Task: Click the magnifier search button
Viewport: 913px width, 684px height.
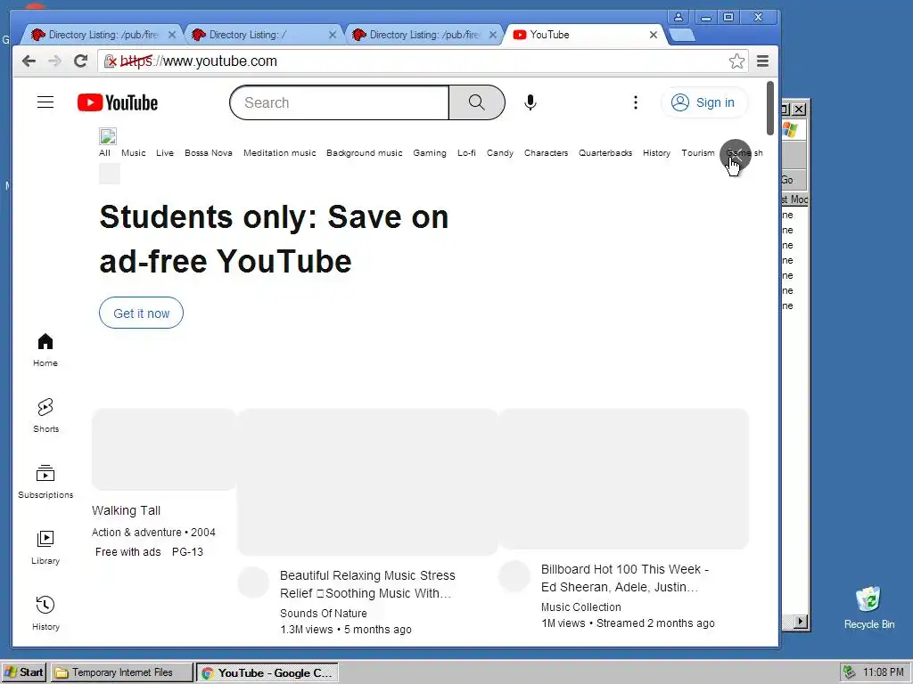Action: 477,102
